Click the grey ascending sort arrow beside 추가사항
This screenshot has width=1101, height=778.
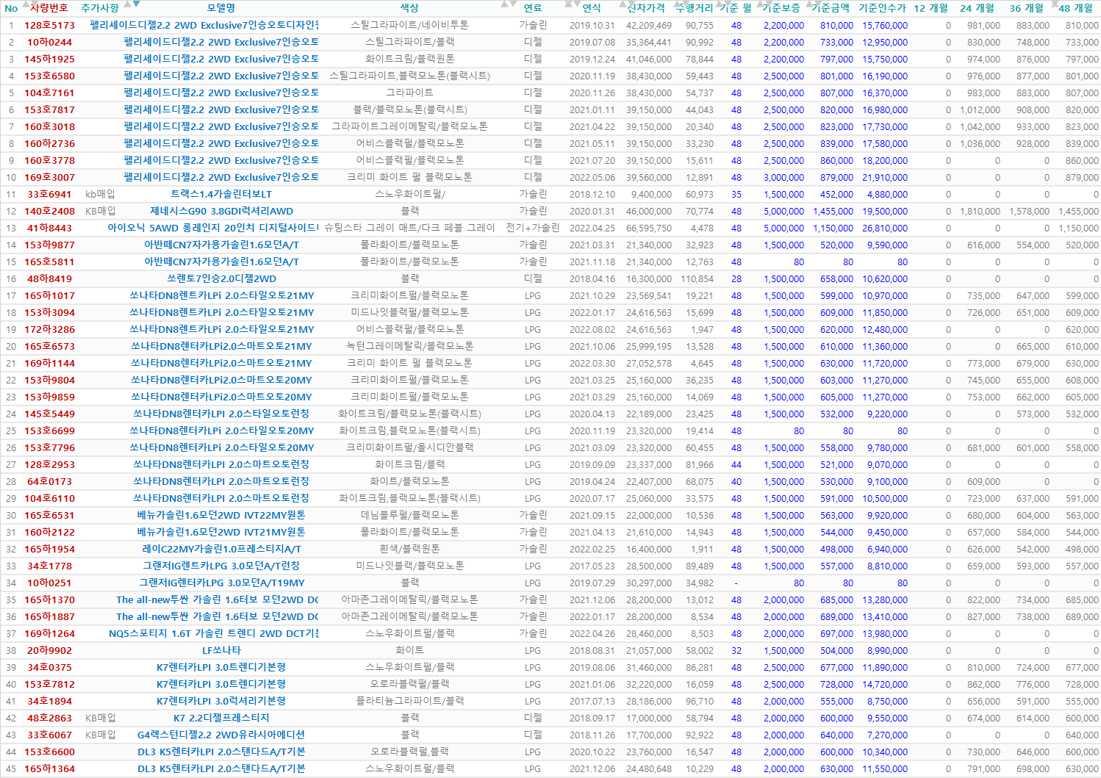click(128, 4)
